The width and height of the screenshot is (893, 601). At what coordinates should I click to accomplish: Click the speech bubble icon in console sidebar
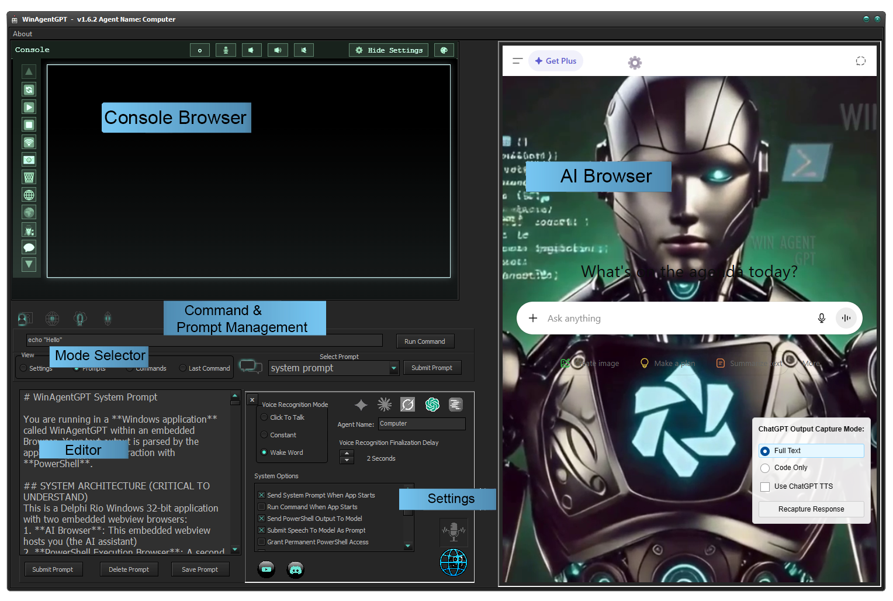click(x=29, y=247)
